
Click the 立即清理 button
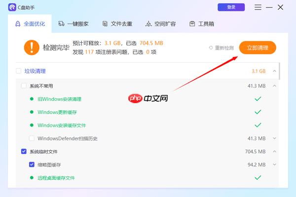(x=258, y=48)
